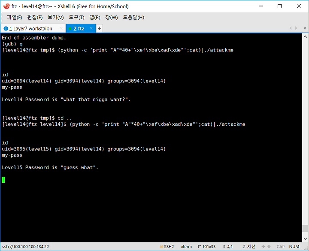This screenshot has width=309, height=251.
Task: Close the Xshell window
Action: point(299,6)
